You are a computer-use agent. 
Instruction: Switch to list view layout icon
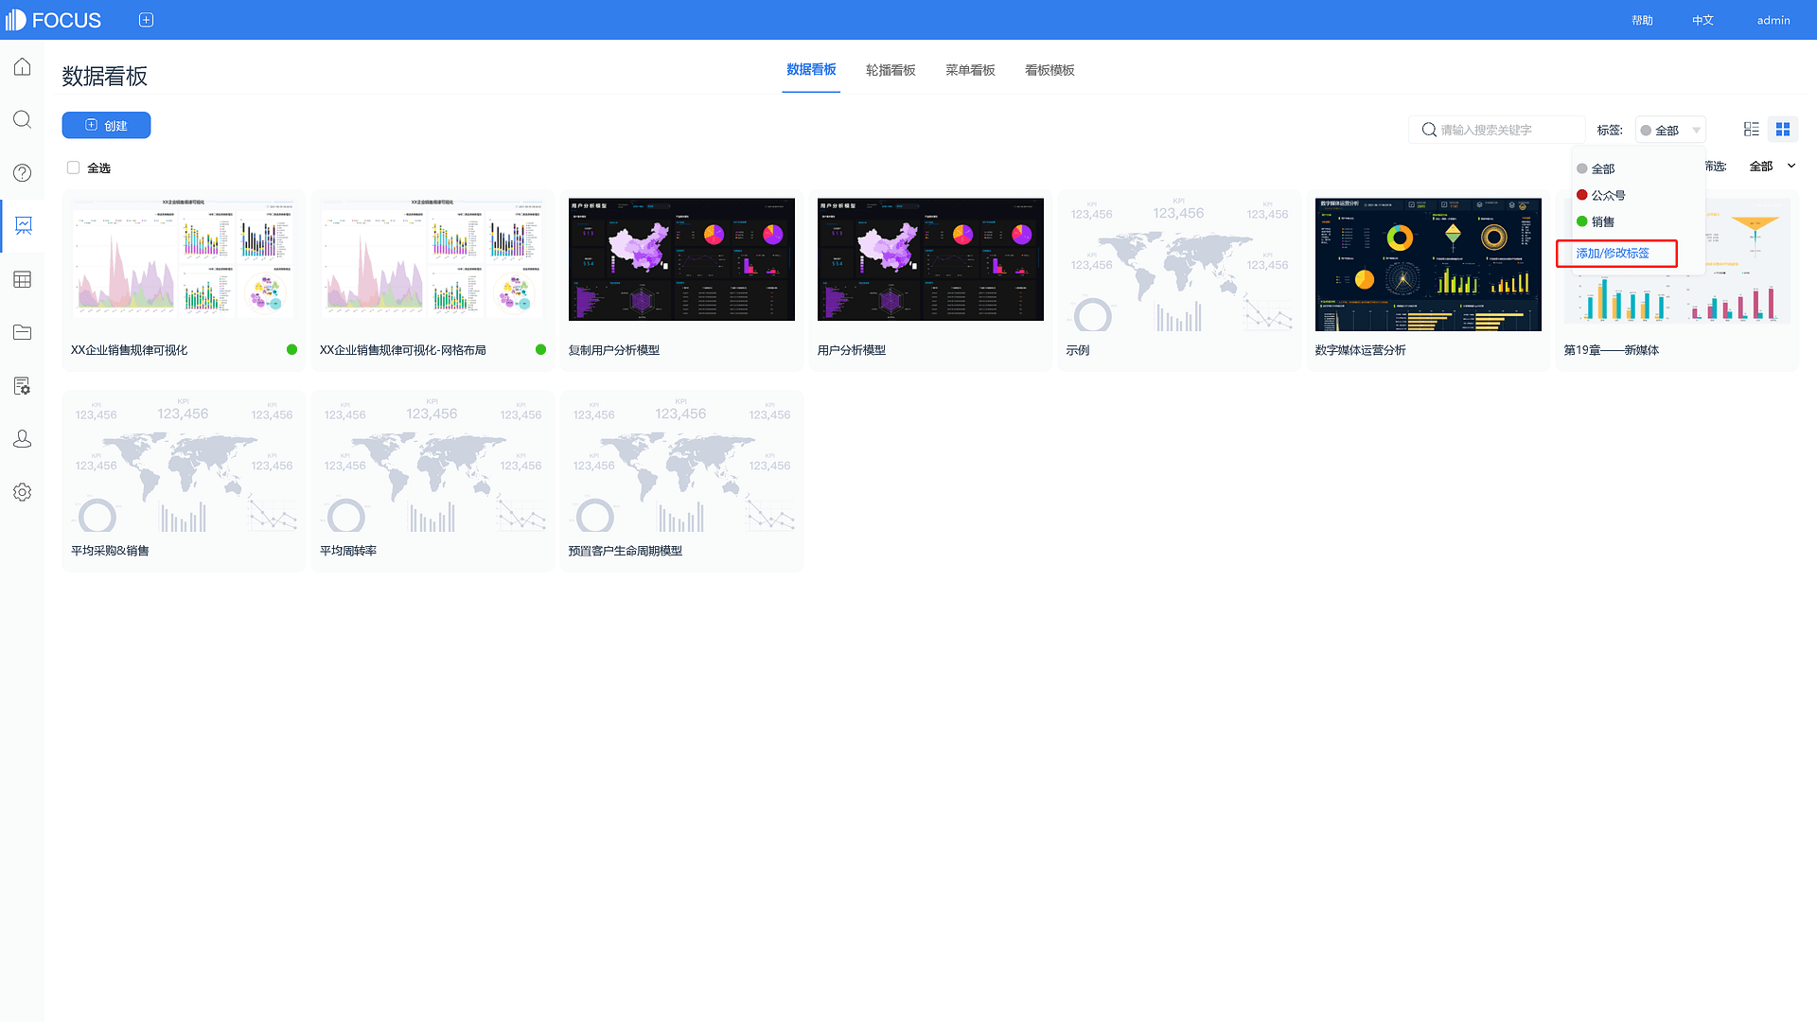coord(1752,129)
